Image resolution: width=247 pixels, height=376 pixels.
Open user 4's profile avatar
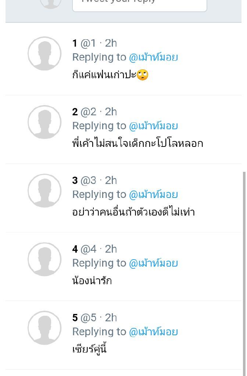44,260
